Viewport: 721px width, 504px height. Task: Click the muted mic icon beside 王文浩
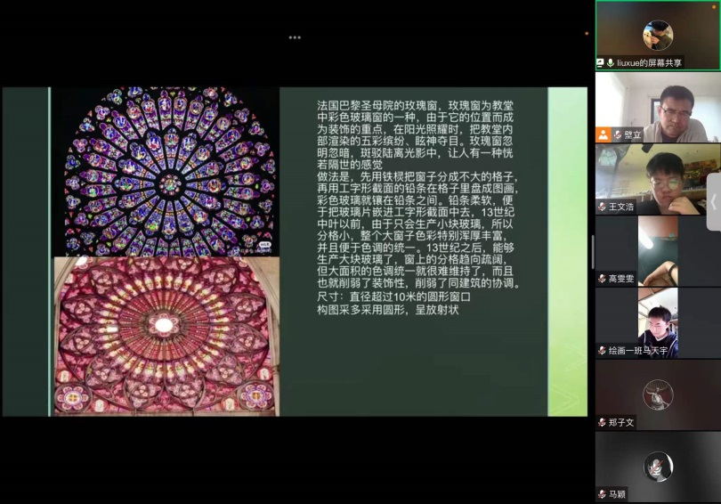click(x=602, y=207)
